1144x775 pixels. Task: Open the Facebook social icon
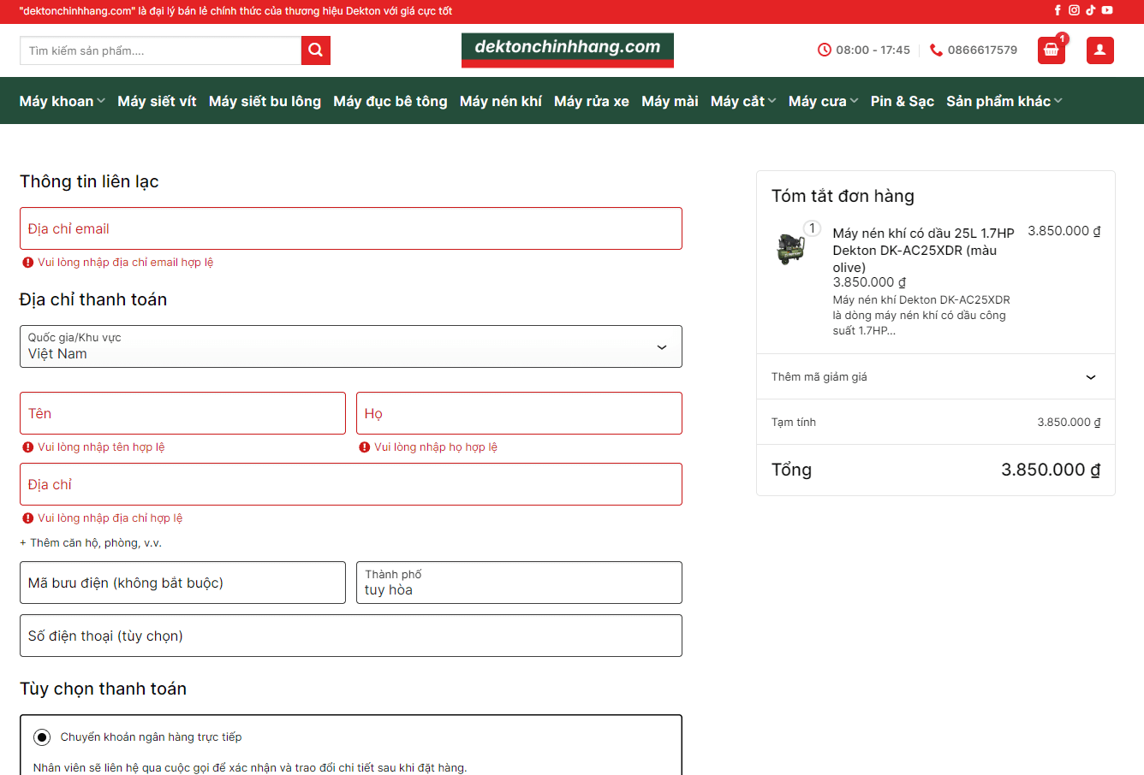click(x=1058, y=10)
